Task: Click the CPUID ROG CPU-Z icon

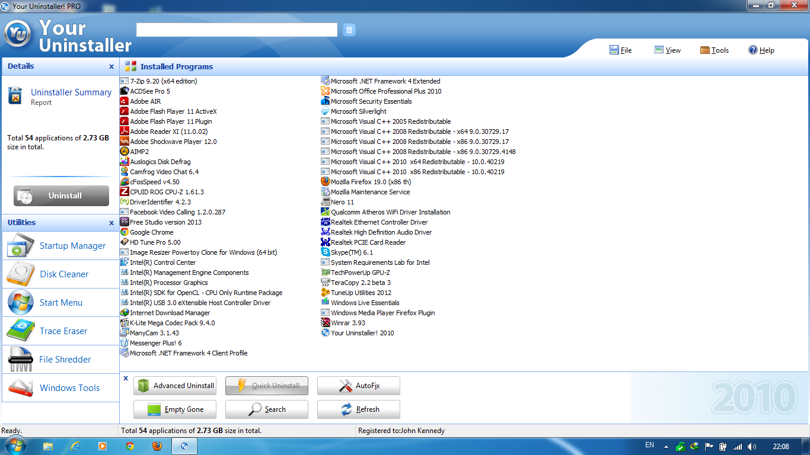Action: (x=125, y=192)
